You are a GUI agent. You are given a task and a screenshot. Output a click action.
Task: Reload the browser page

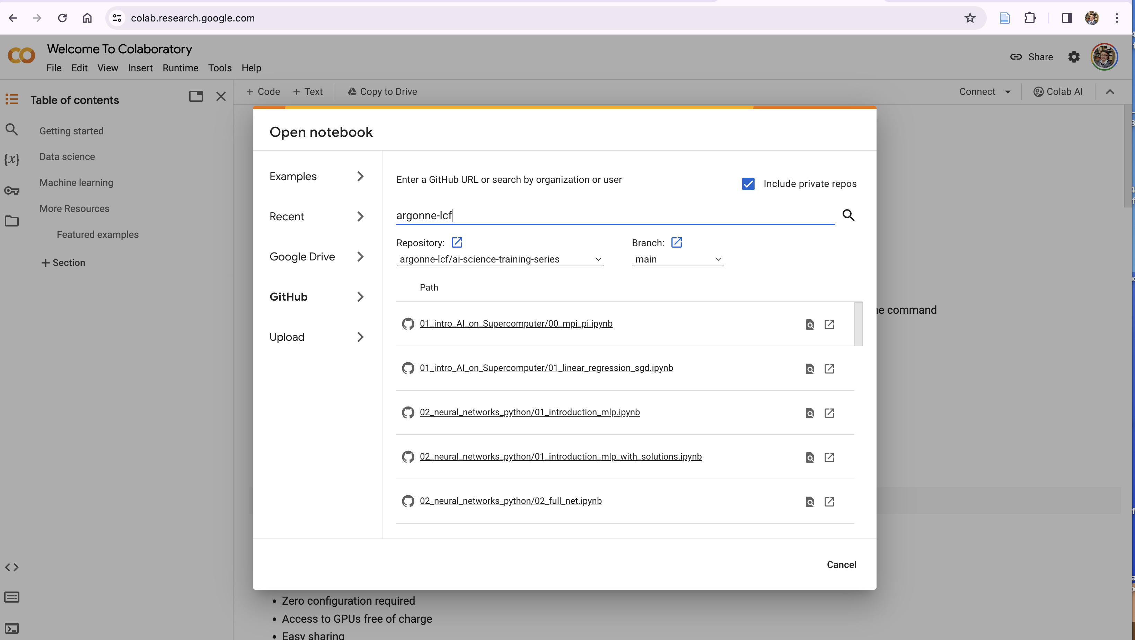click(x=62, y=18)
